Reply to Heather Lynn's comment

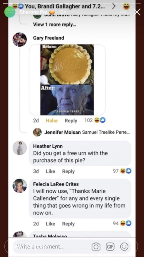[x=68, y=171]
